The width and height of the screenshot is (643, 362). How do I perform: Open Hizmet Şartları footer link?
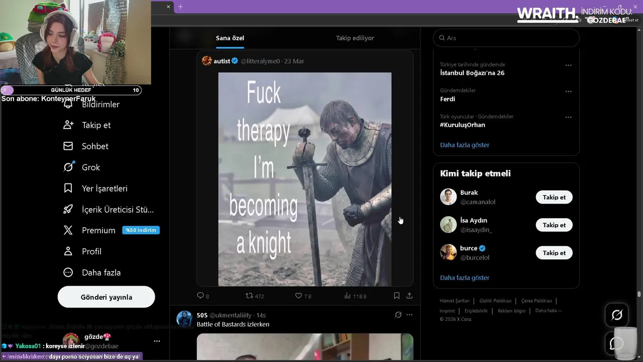click(x=455, y=301)
